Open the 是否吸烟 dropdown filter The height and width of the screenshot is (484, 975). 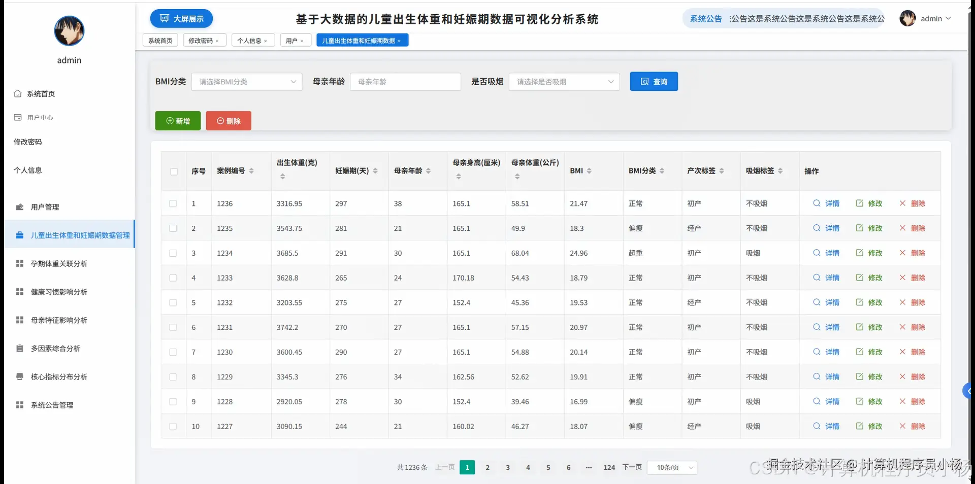[x=564, y=82]
